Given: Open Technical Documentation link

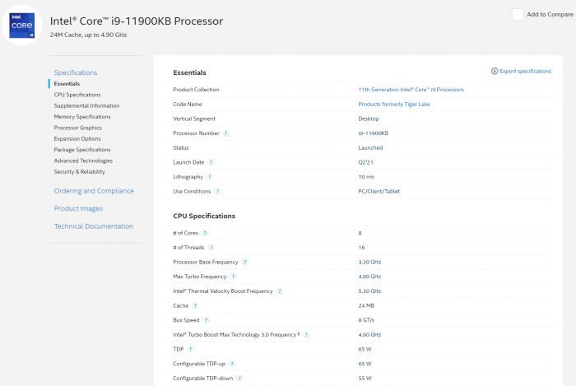Looking at the screenshot, I should click(94, 226).
